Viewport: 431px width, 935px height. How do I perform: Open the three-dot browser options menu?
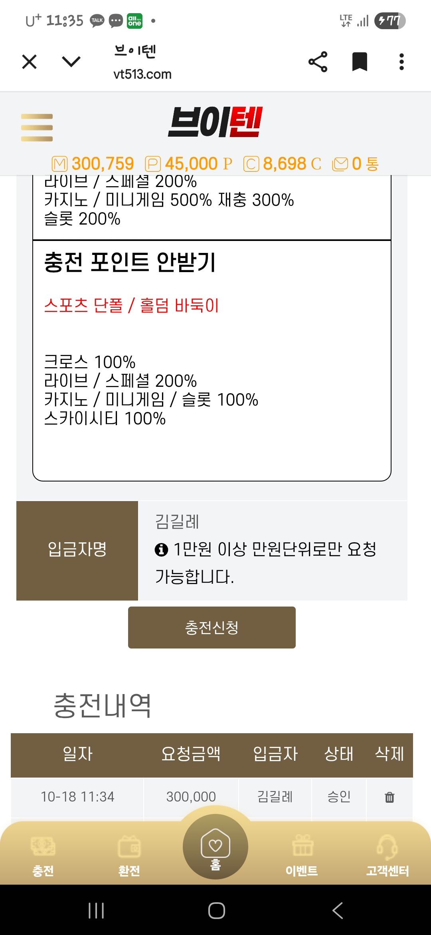point(401,62)
